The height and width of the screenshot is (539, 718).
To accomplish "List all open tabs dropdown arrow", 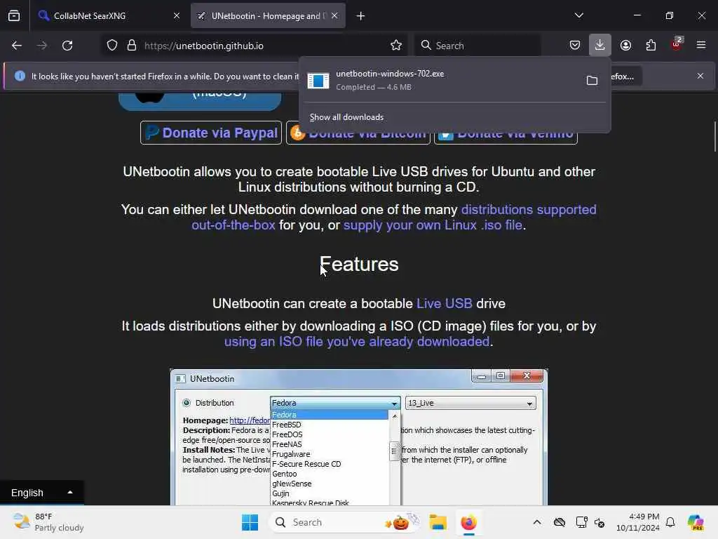I will [x=579, y=15].
